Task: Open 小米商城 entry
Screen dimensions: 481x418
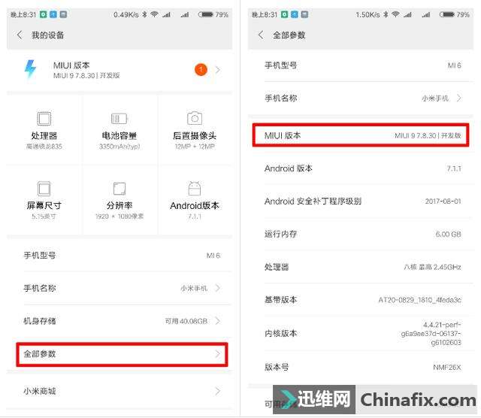Action: (x=122, y=391)
